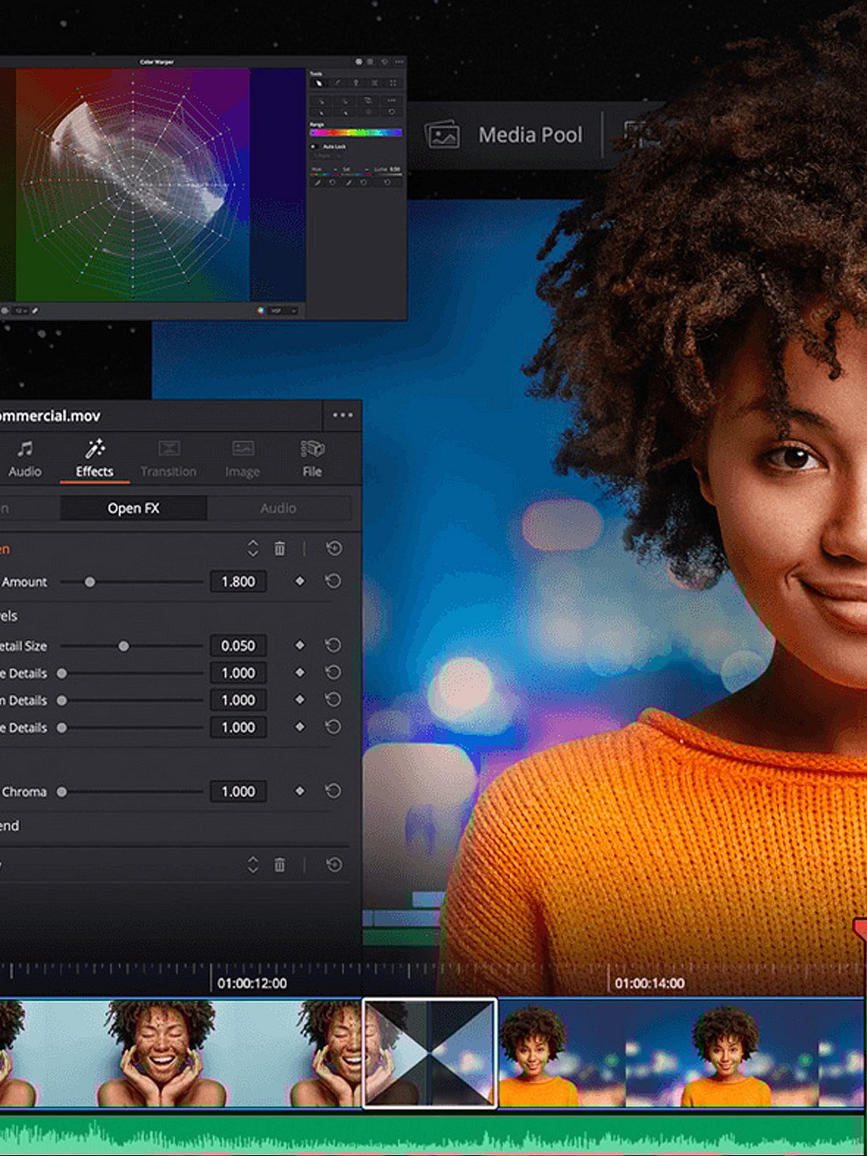The height and width of the screenshot is (1156, 867).
Task: Select the Media Pool icon
Action: tap(444, 135)
